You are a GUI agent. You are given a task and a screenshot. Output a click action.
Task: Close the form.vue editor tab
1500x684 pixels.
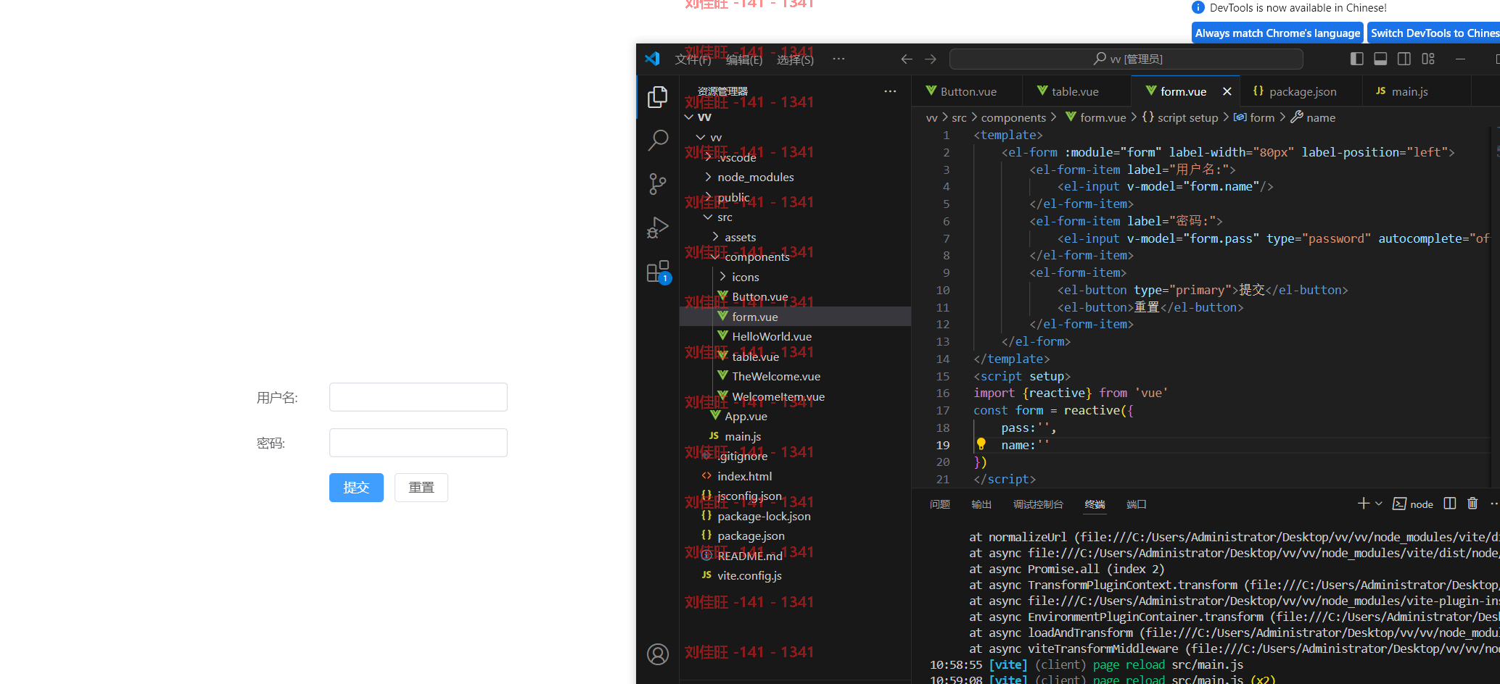(1227, 91)
